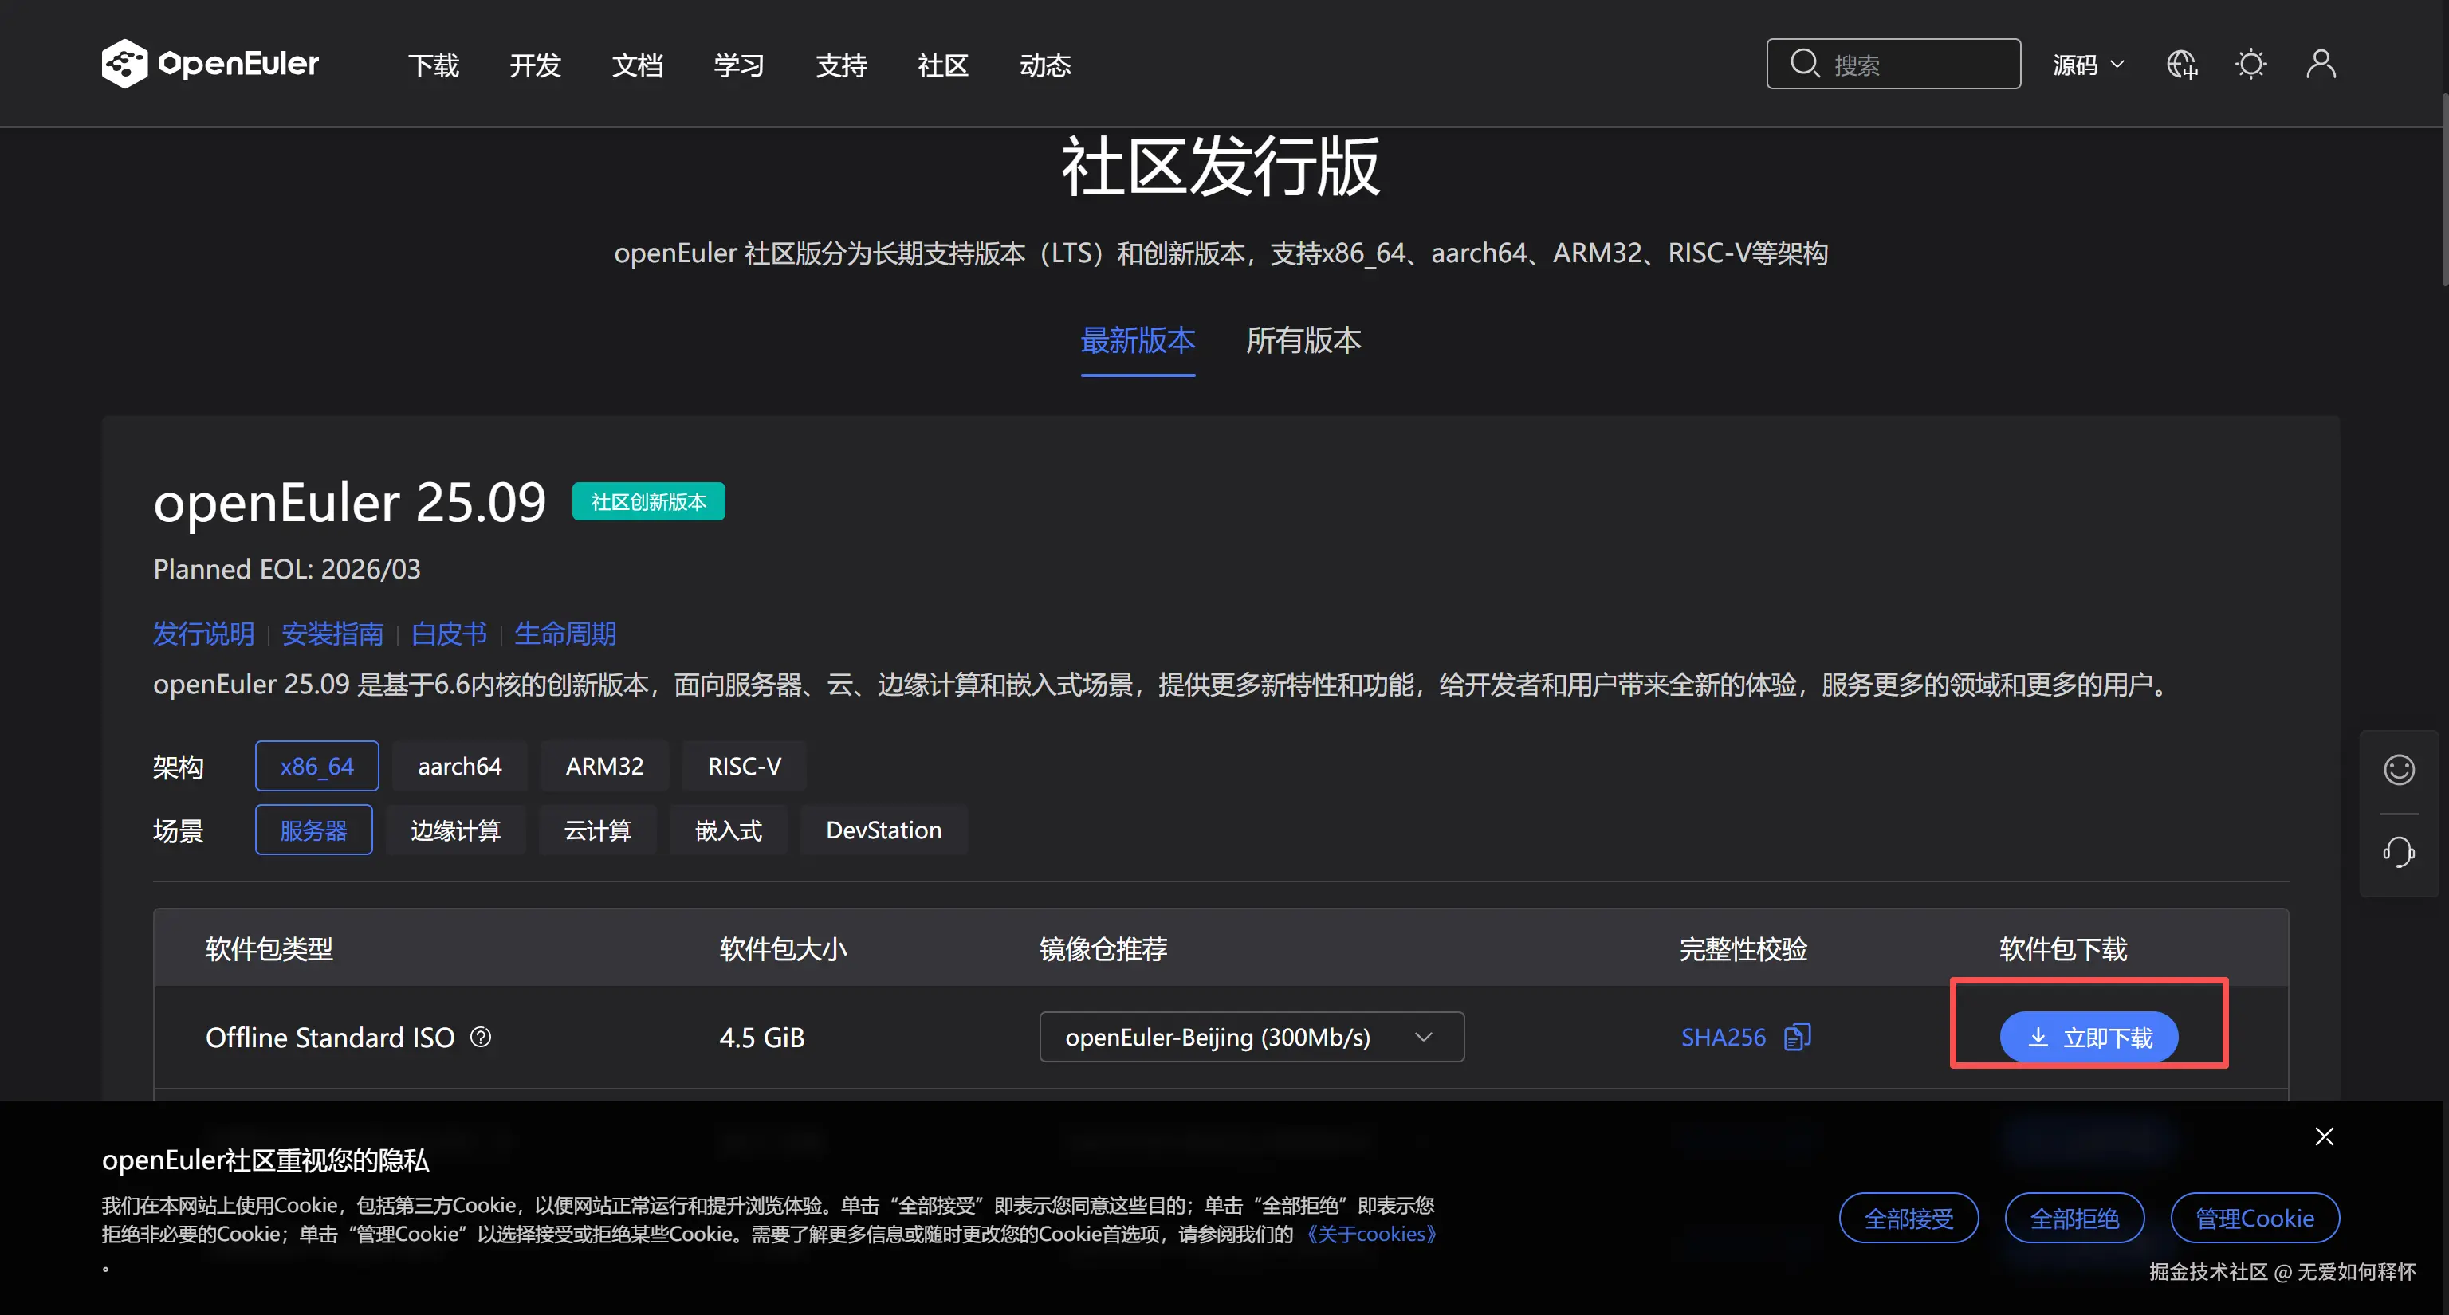Image resolution: width=2449 pixels, height=1315 pixels.
Task: Toggle the light/dark theme sun icon
Action: [x=2250, y=63]
